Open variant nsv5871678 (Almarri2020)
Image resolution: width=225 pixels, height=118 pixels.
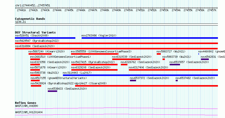[48, 67]
